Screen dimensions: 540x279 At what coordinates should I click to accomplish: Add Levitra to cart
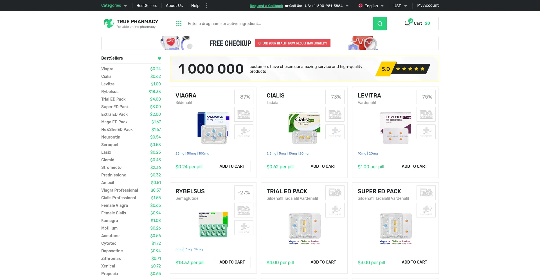point(414,166)
